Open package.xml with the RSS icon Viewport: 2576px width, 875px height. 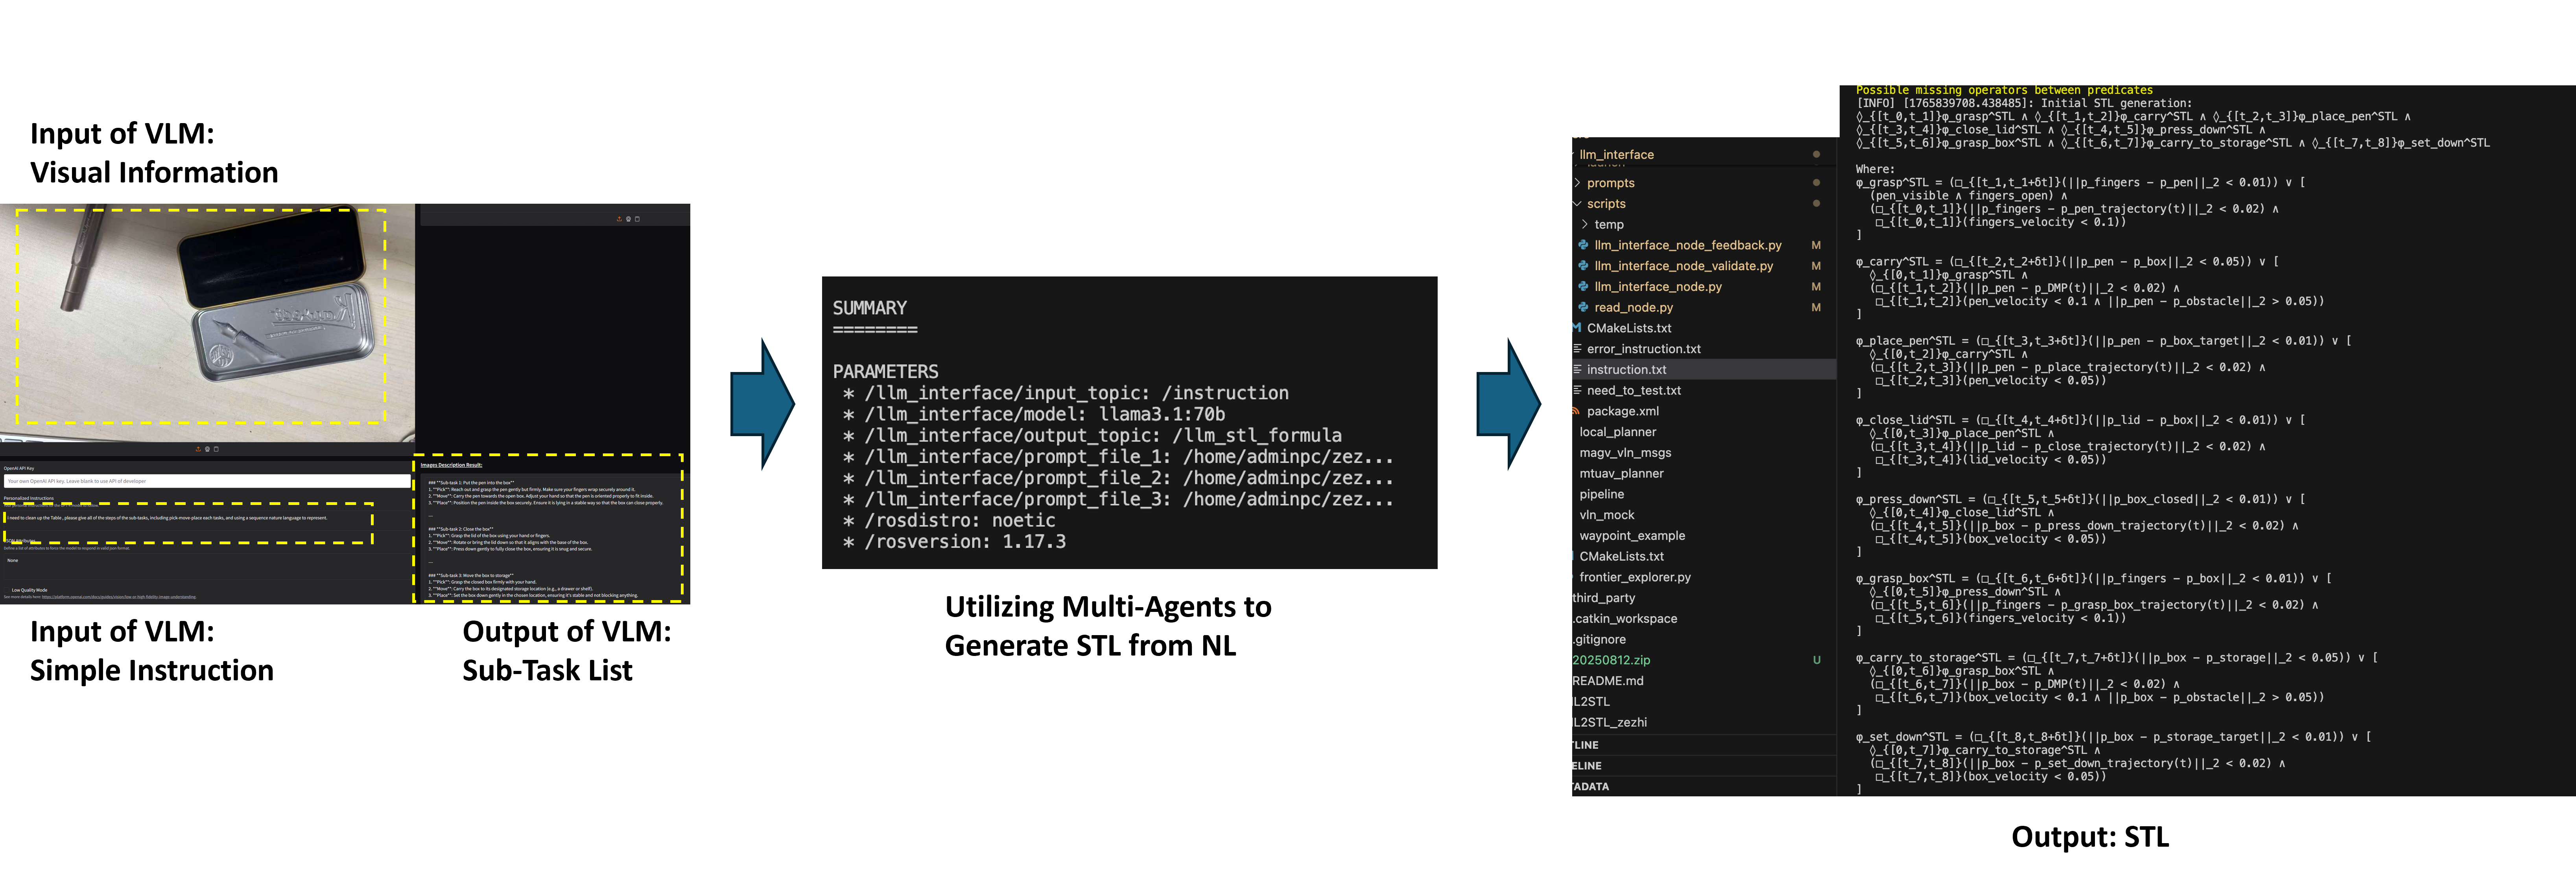[1622, 411]
